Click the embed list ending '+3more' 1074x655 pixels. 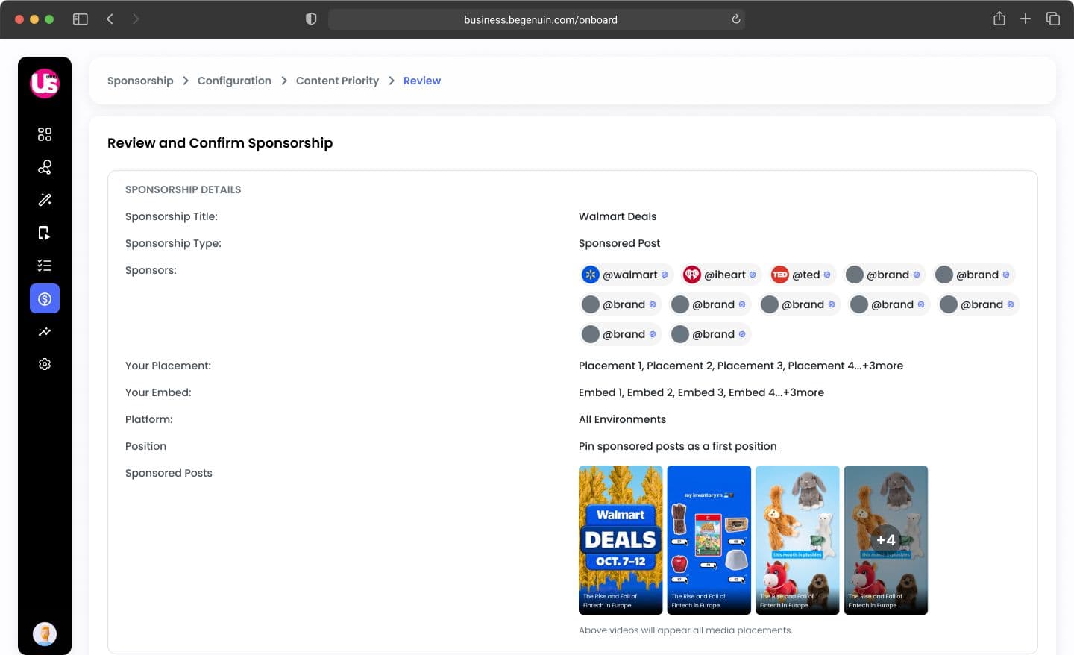pyautogui.click(x=701, y=392)
